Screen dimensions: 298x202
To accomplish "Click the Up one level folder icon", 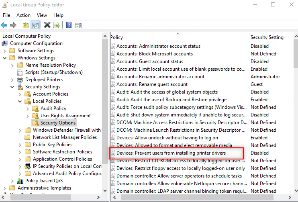I will tap(26, 25).
